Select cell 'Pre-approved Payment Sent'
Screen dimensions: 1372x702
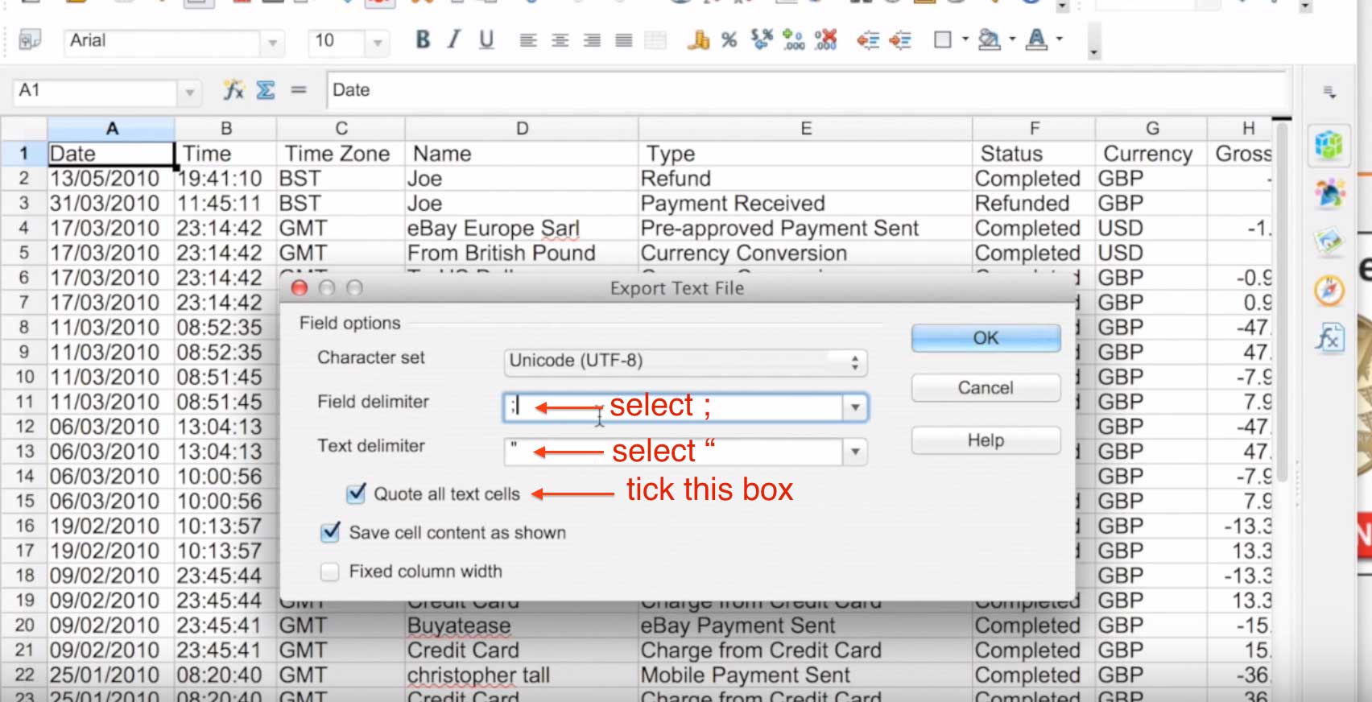(805, 229)
